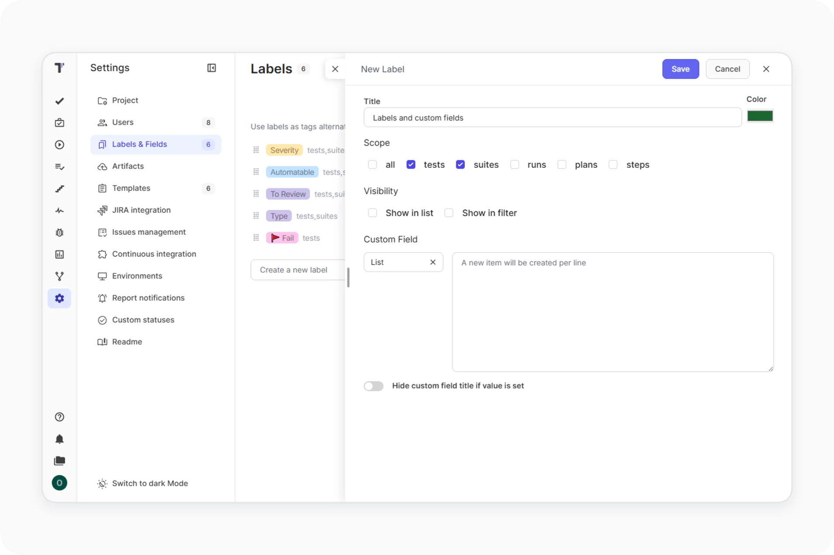Click the custom field items textarea
The width and height of the screenshot is (834, 555).
(x=613, y=312)
